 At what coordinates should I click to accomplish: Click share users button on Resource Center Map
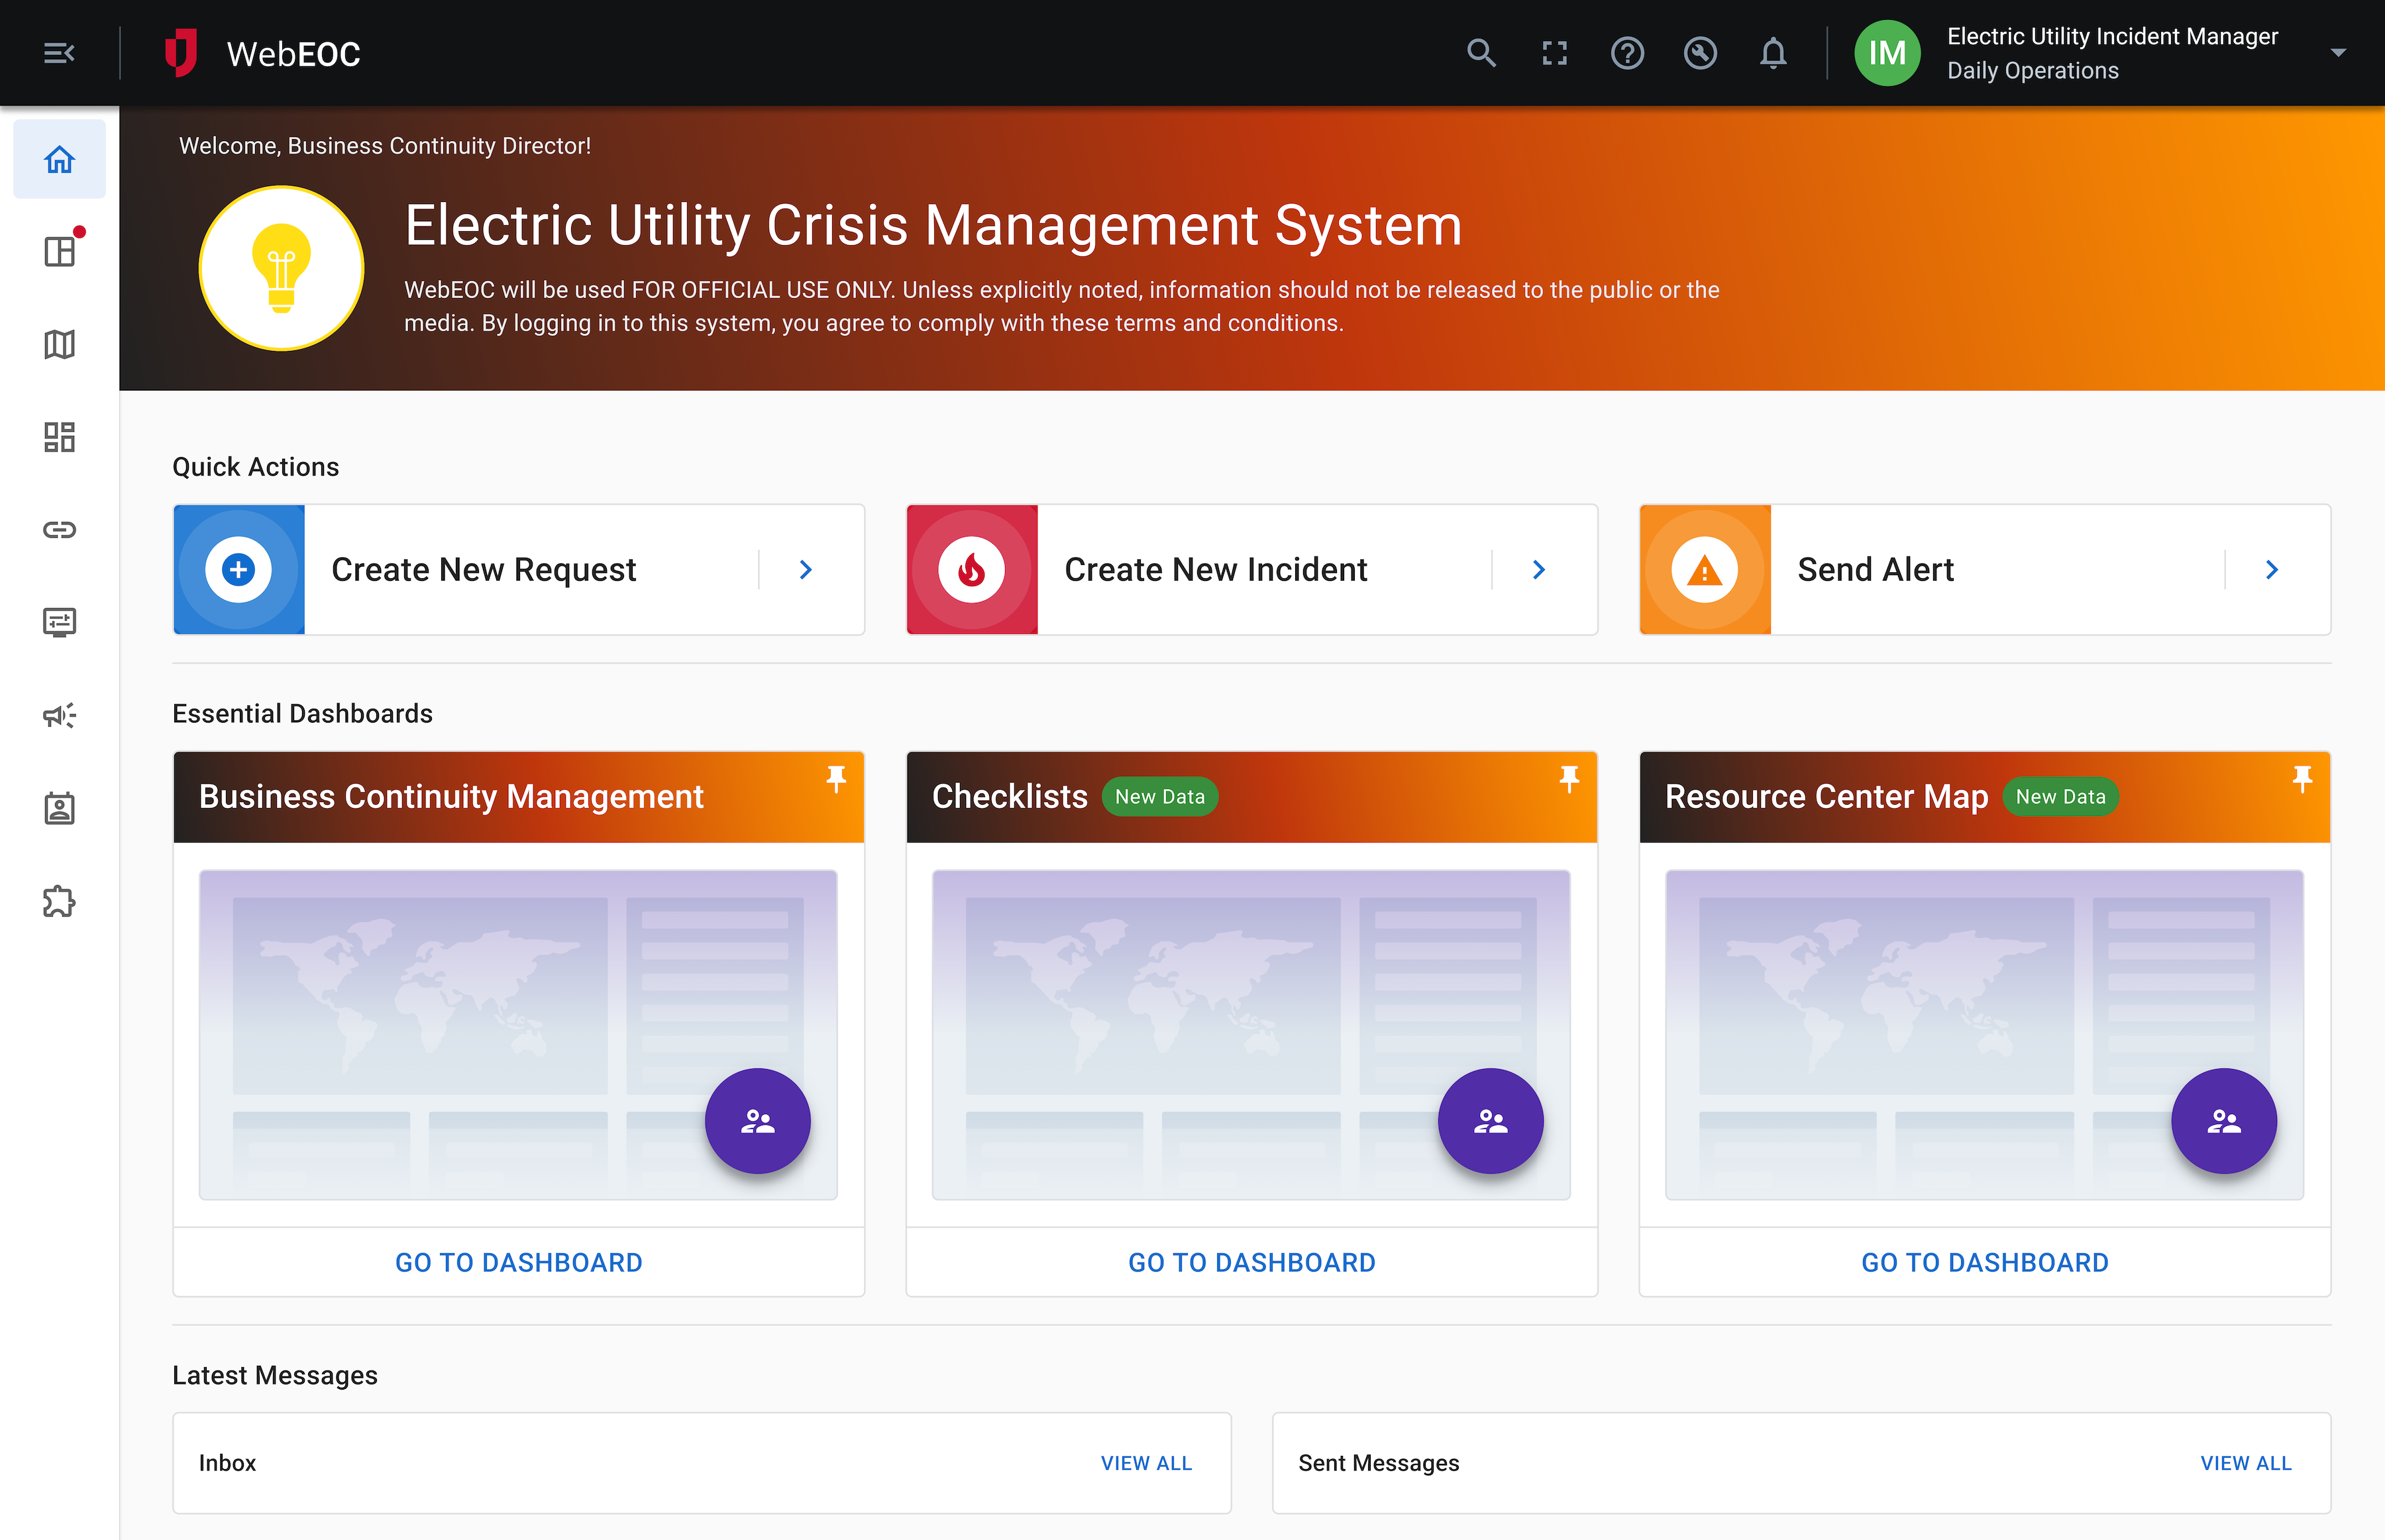(2224, 1121)
